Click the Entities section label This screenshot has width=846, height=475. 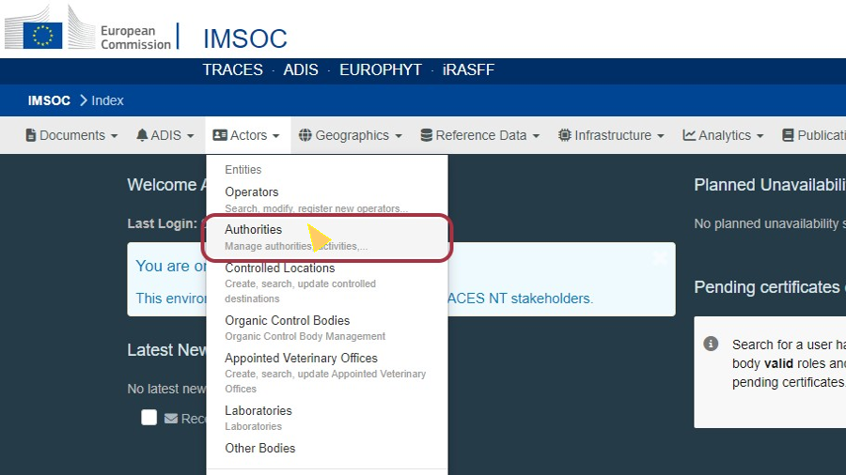(243, 170)
